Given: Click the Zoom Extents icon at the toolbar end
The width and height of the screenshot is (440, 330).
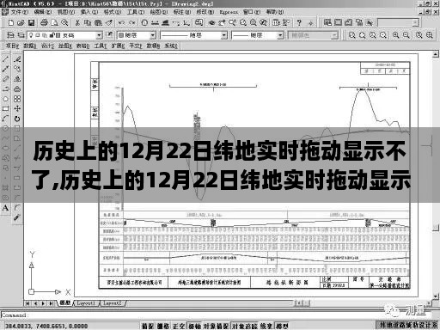Looking at the screenshot, I should point(430,35).
